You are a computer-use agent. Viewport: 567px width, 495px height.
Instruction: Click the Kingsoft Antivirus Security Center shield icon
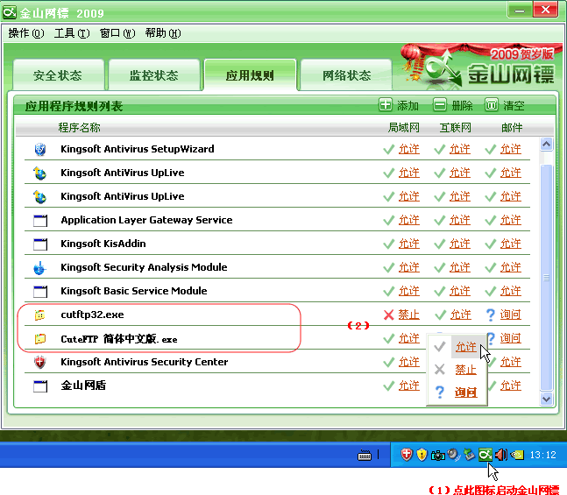pos(40,362)
